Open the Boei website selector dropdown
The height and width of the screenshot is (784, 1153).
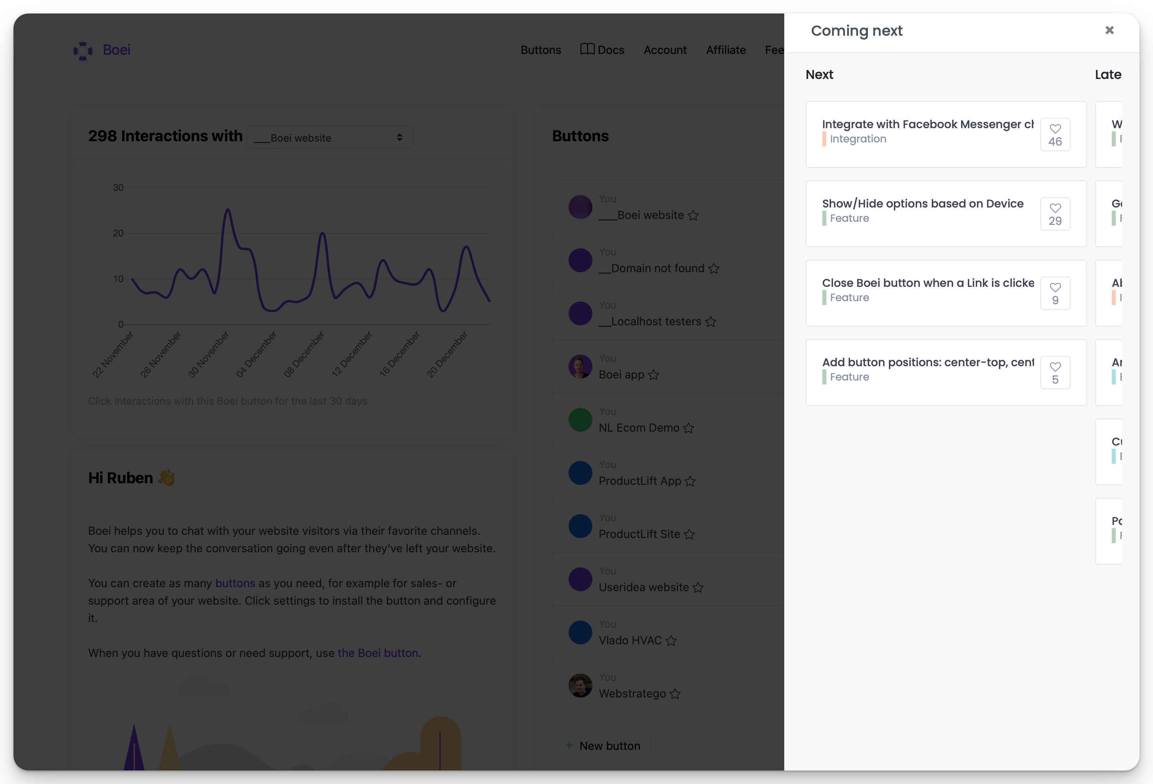coord(329,138)
